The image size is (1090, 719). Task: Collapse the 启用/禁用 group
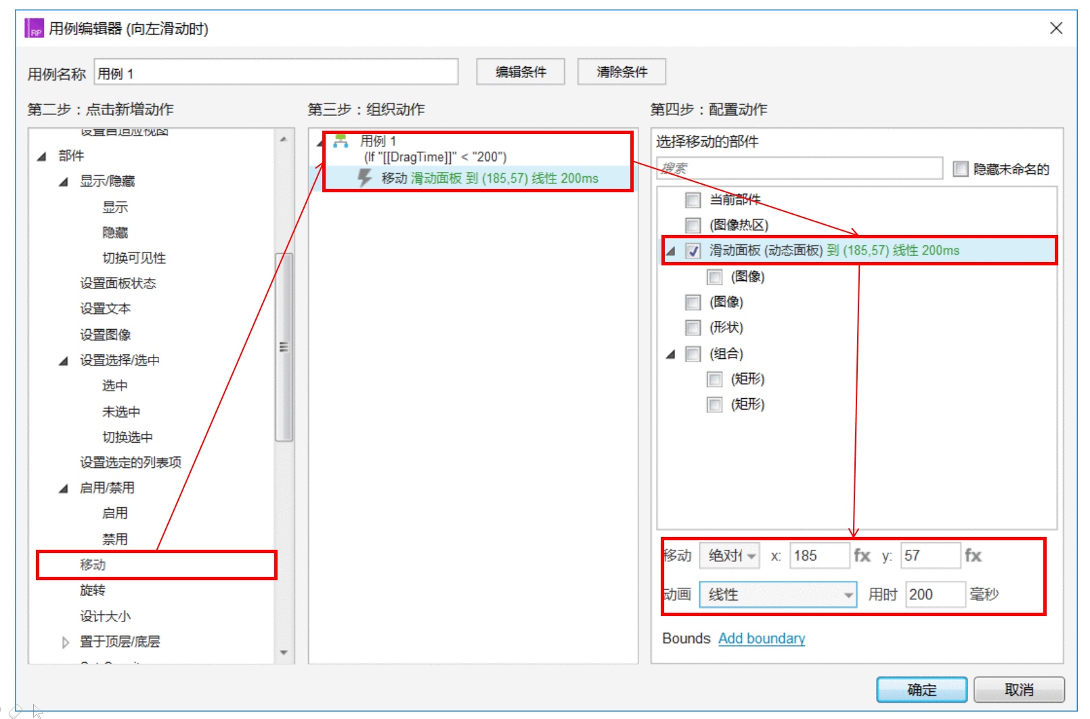pos(64,488)
